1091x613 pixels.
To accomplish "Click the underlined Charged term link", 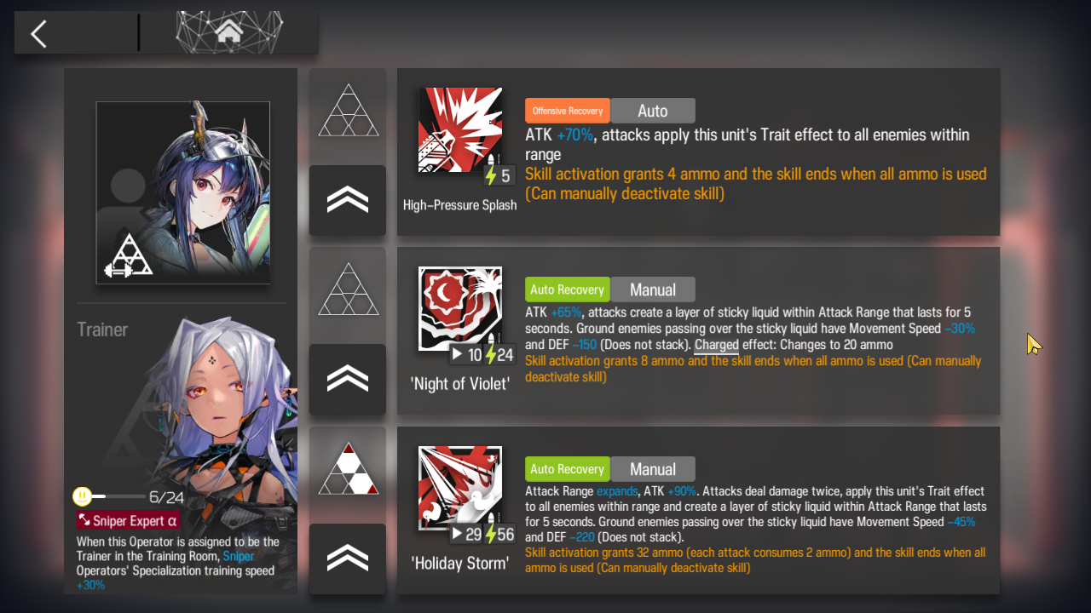I will point(717,345).
